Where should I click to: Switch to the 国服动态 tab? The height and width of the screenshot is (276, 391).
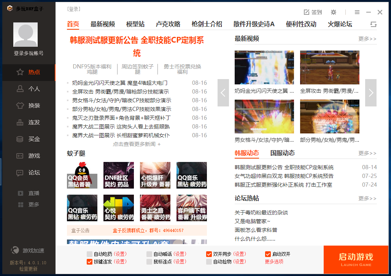coord(283,153)
